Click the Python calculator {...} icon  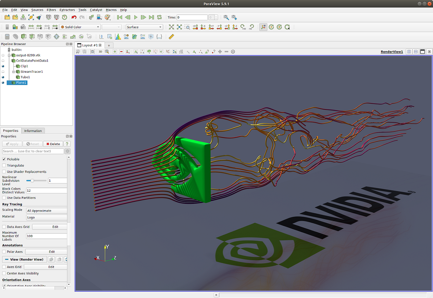[x=159, y=36]
